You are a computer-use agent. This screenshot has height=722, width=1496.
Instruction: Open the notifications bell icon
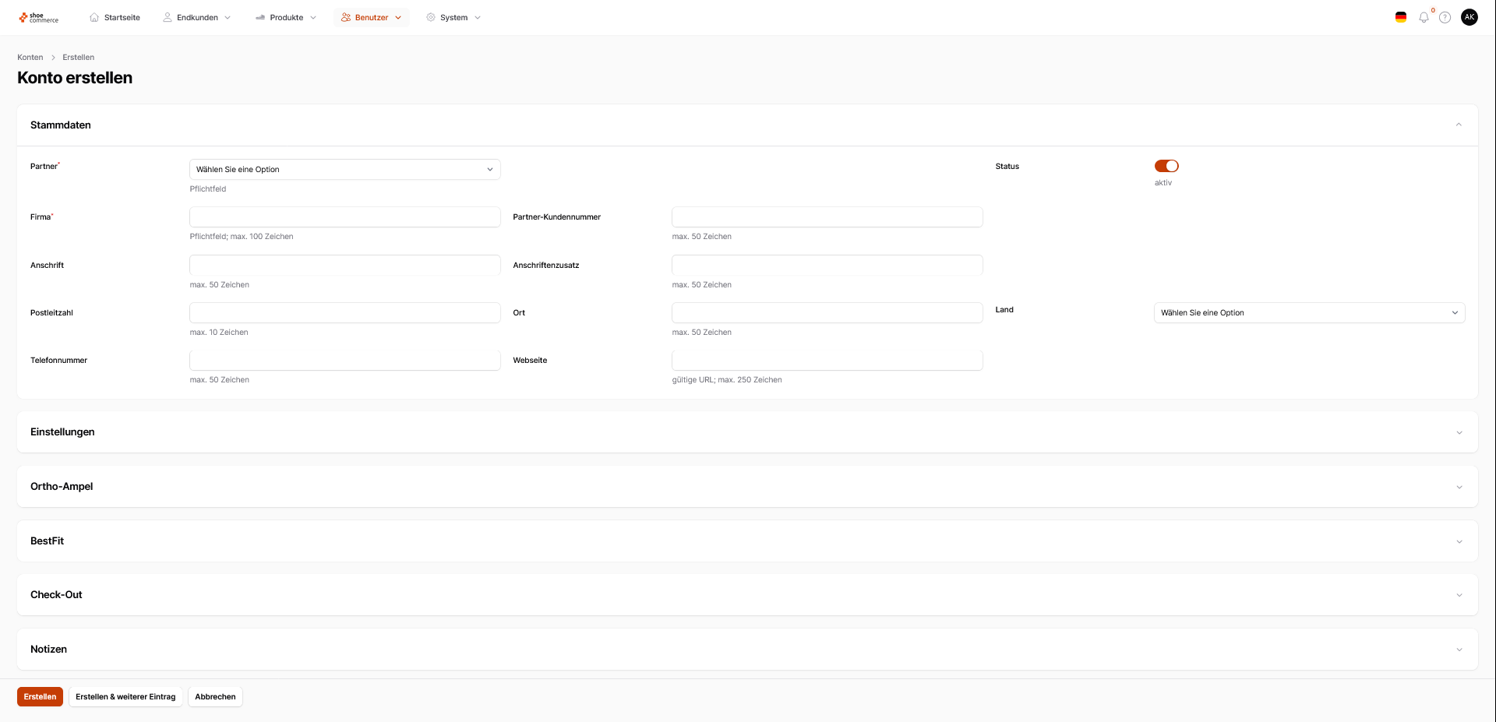pyautogui.click(x=1424, y=17)
